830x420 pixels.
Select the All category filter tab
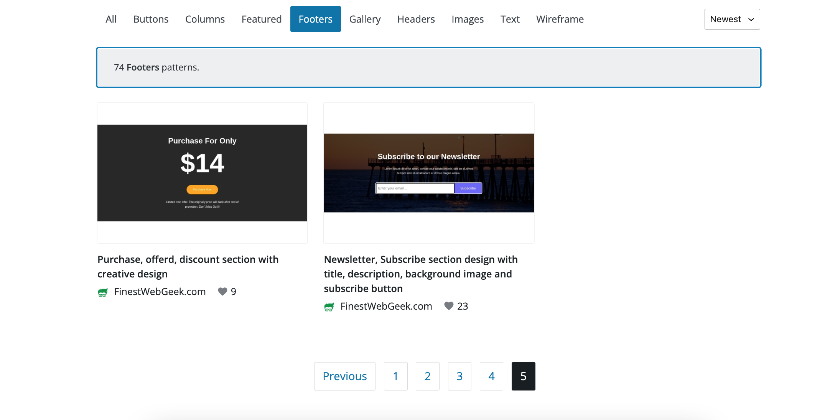point(110,19)
